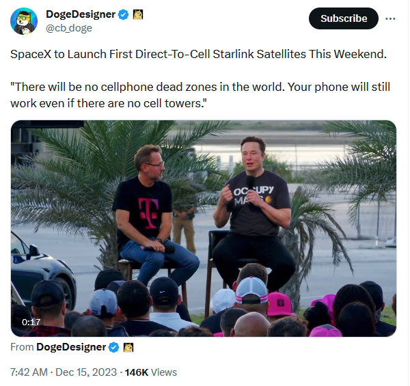
Task: Open DogeDesigner profile avatar
Action: pyautogui.click(x=24, y=21)
